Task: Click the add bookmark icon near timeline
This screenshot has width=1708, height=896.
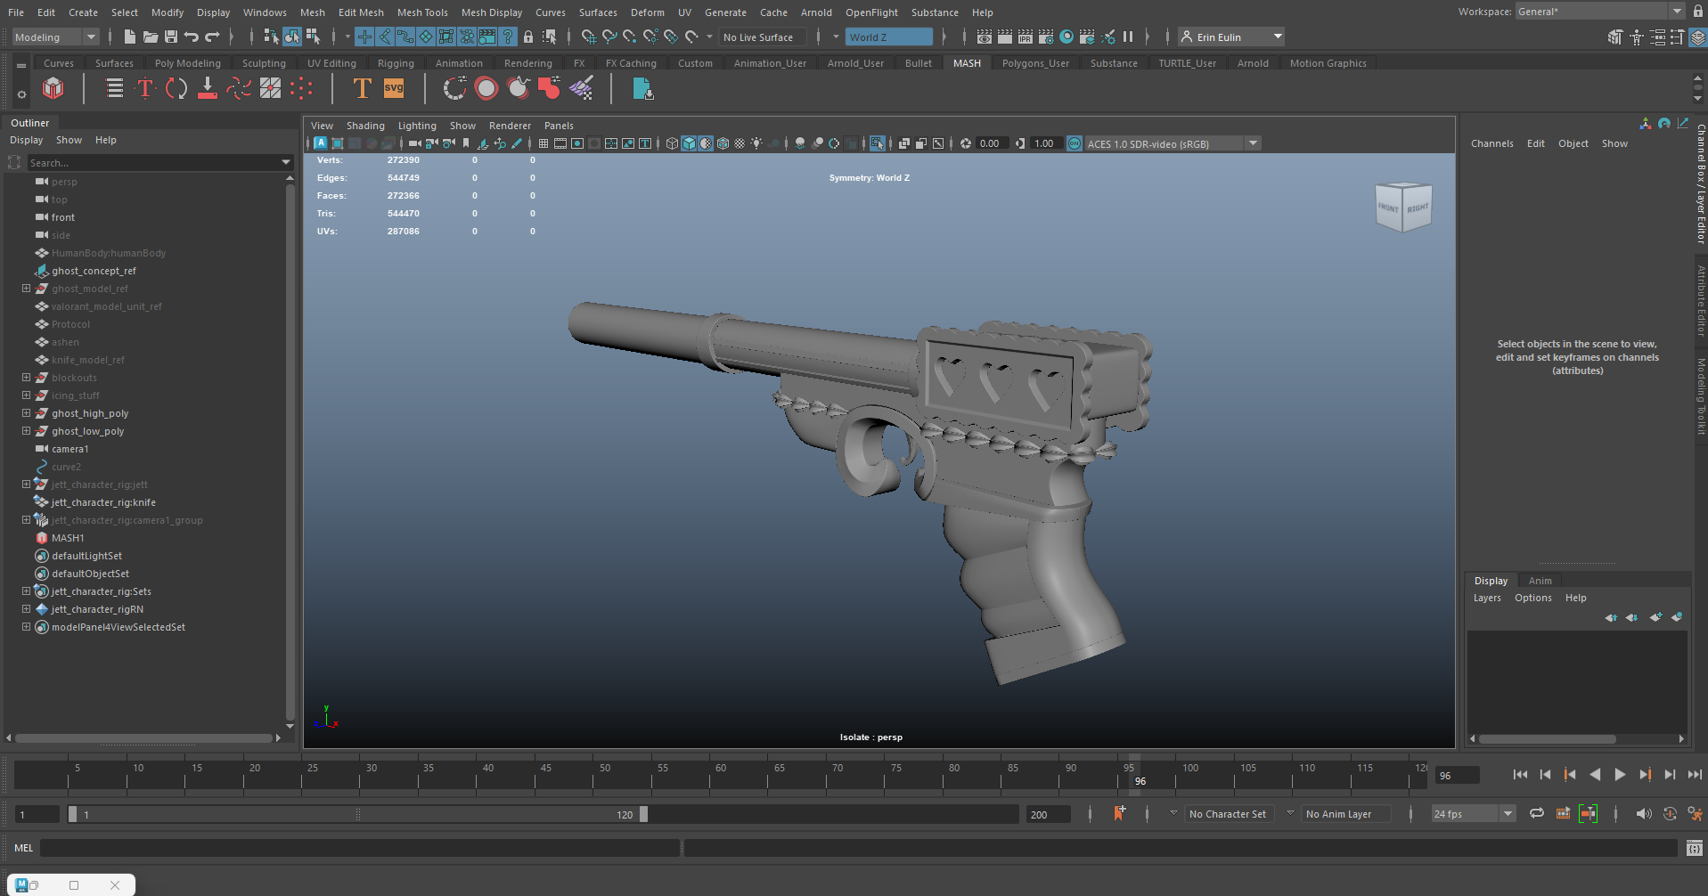Action: pos(1119,813)
